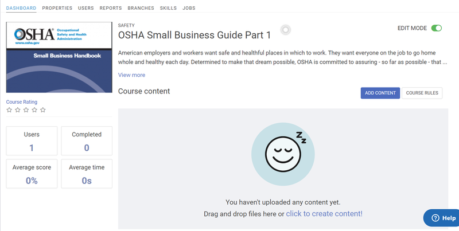
Task: Open the Branches tab
Action: [x=141, y=8]
